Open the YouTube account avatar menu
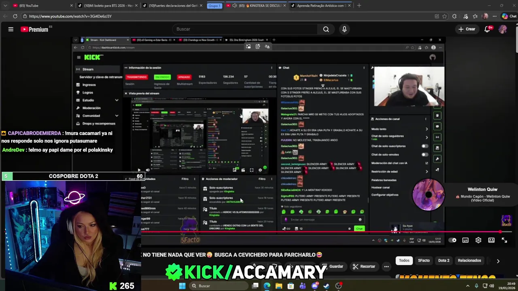This screenshot has height=291, width=518. tap(503, 29)
